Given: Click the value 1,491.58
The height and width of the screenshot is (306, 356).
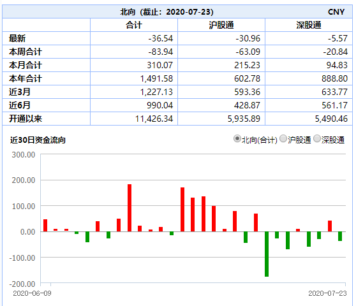Looking at the screenshot, I should pos(157,78).
